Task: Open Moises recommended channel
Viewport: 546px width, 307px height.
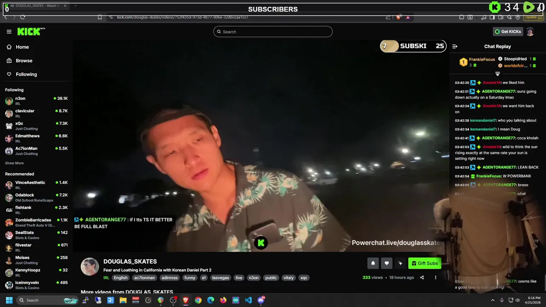Action: point(36,260)
